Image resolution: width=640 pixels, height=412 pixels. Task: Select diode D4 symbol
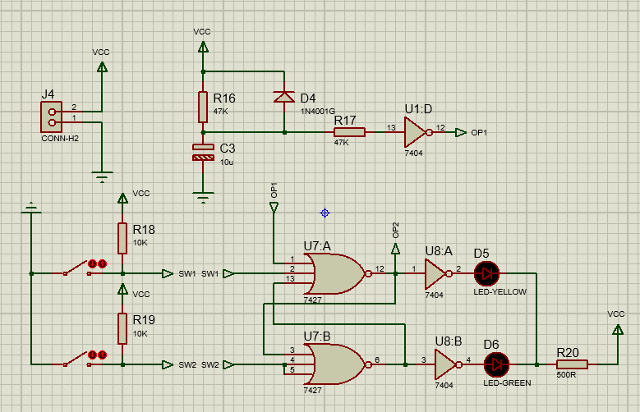(284, 97)
